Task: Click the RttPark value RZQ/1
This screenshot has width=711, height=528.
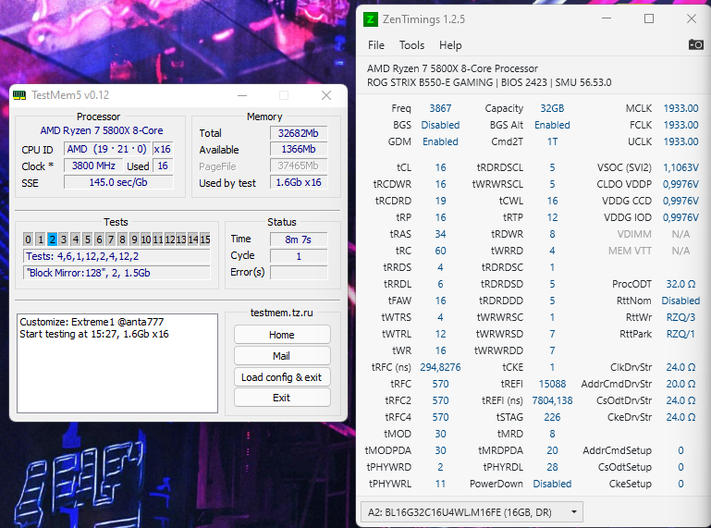Action: coord(680,334)
